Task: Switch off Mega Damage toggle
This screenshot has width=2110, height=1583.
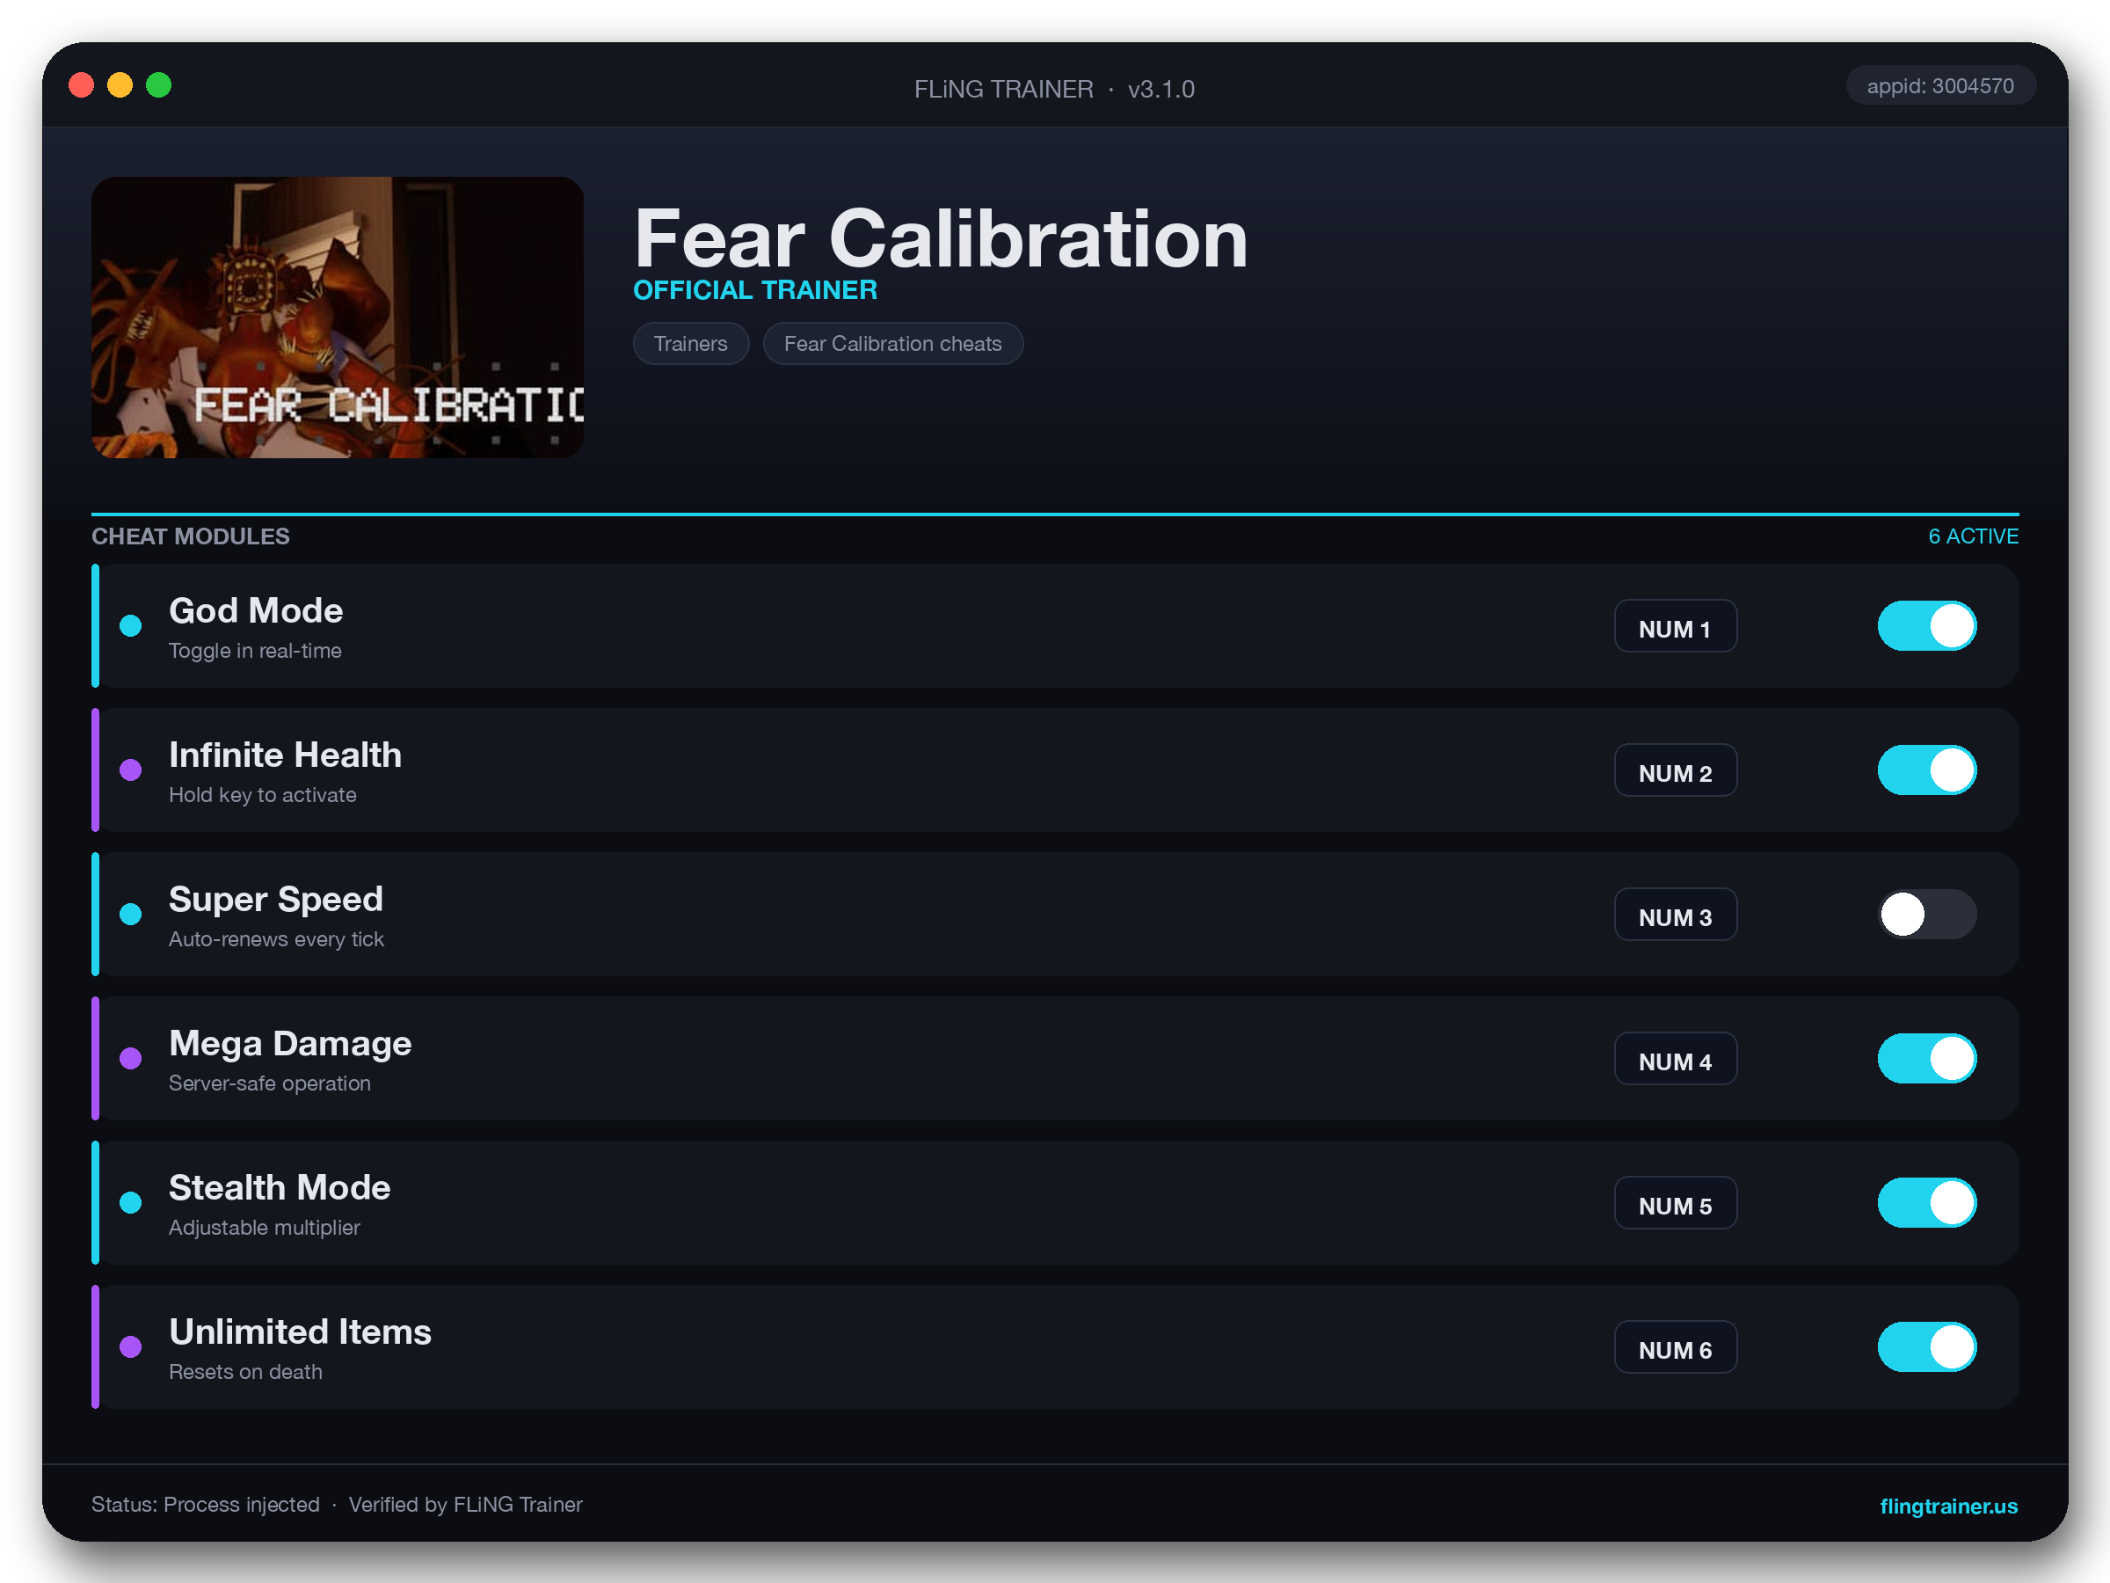Action: (1927, 1058)
